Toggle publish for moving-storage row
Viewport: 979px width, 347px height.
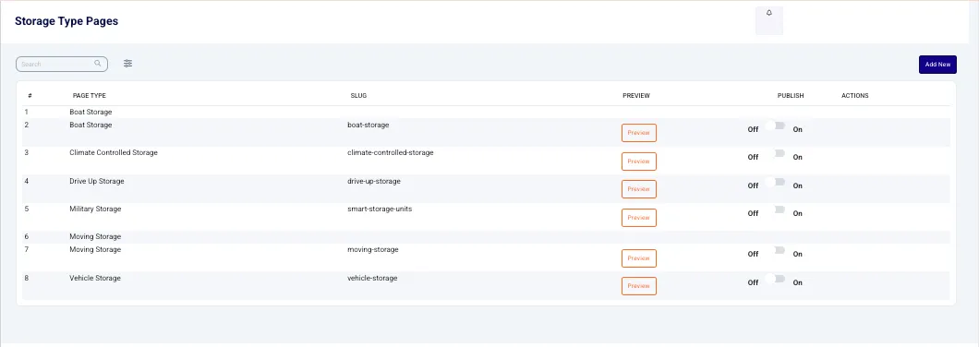point(776,250)
